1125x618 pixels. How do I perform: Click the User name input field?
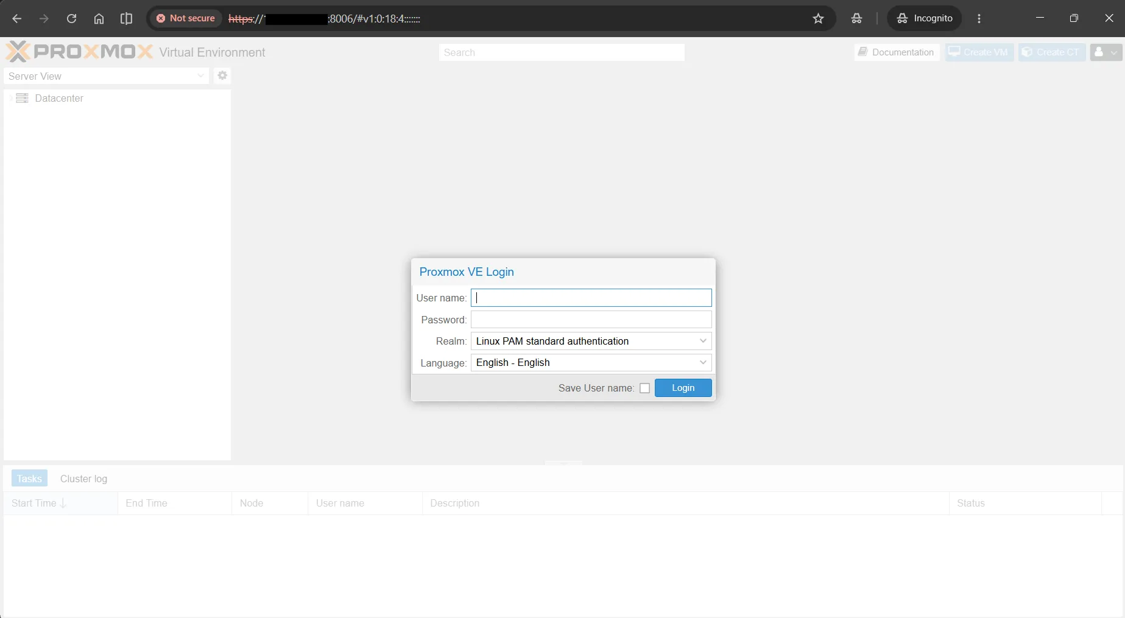point(591,298)
